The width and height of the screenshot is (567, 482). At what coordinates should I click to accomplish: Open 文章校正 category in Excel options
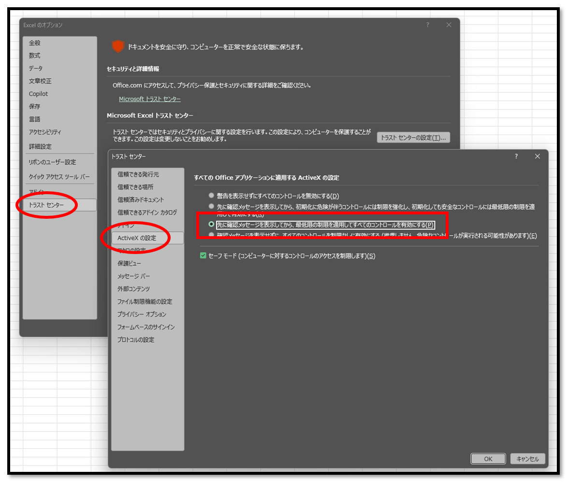(x=40, y=81)
